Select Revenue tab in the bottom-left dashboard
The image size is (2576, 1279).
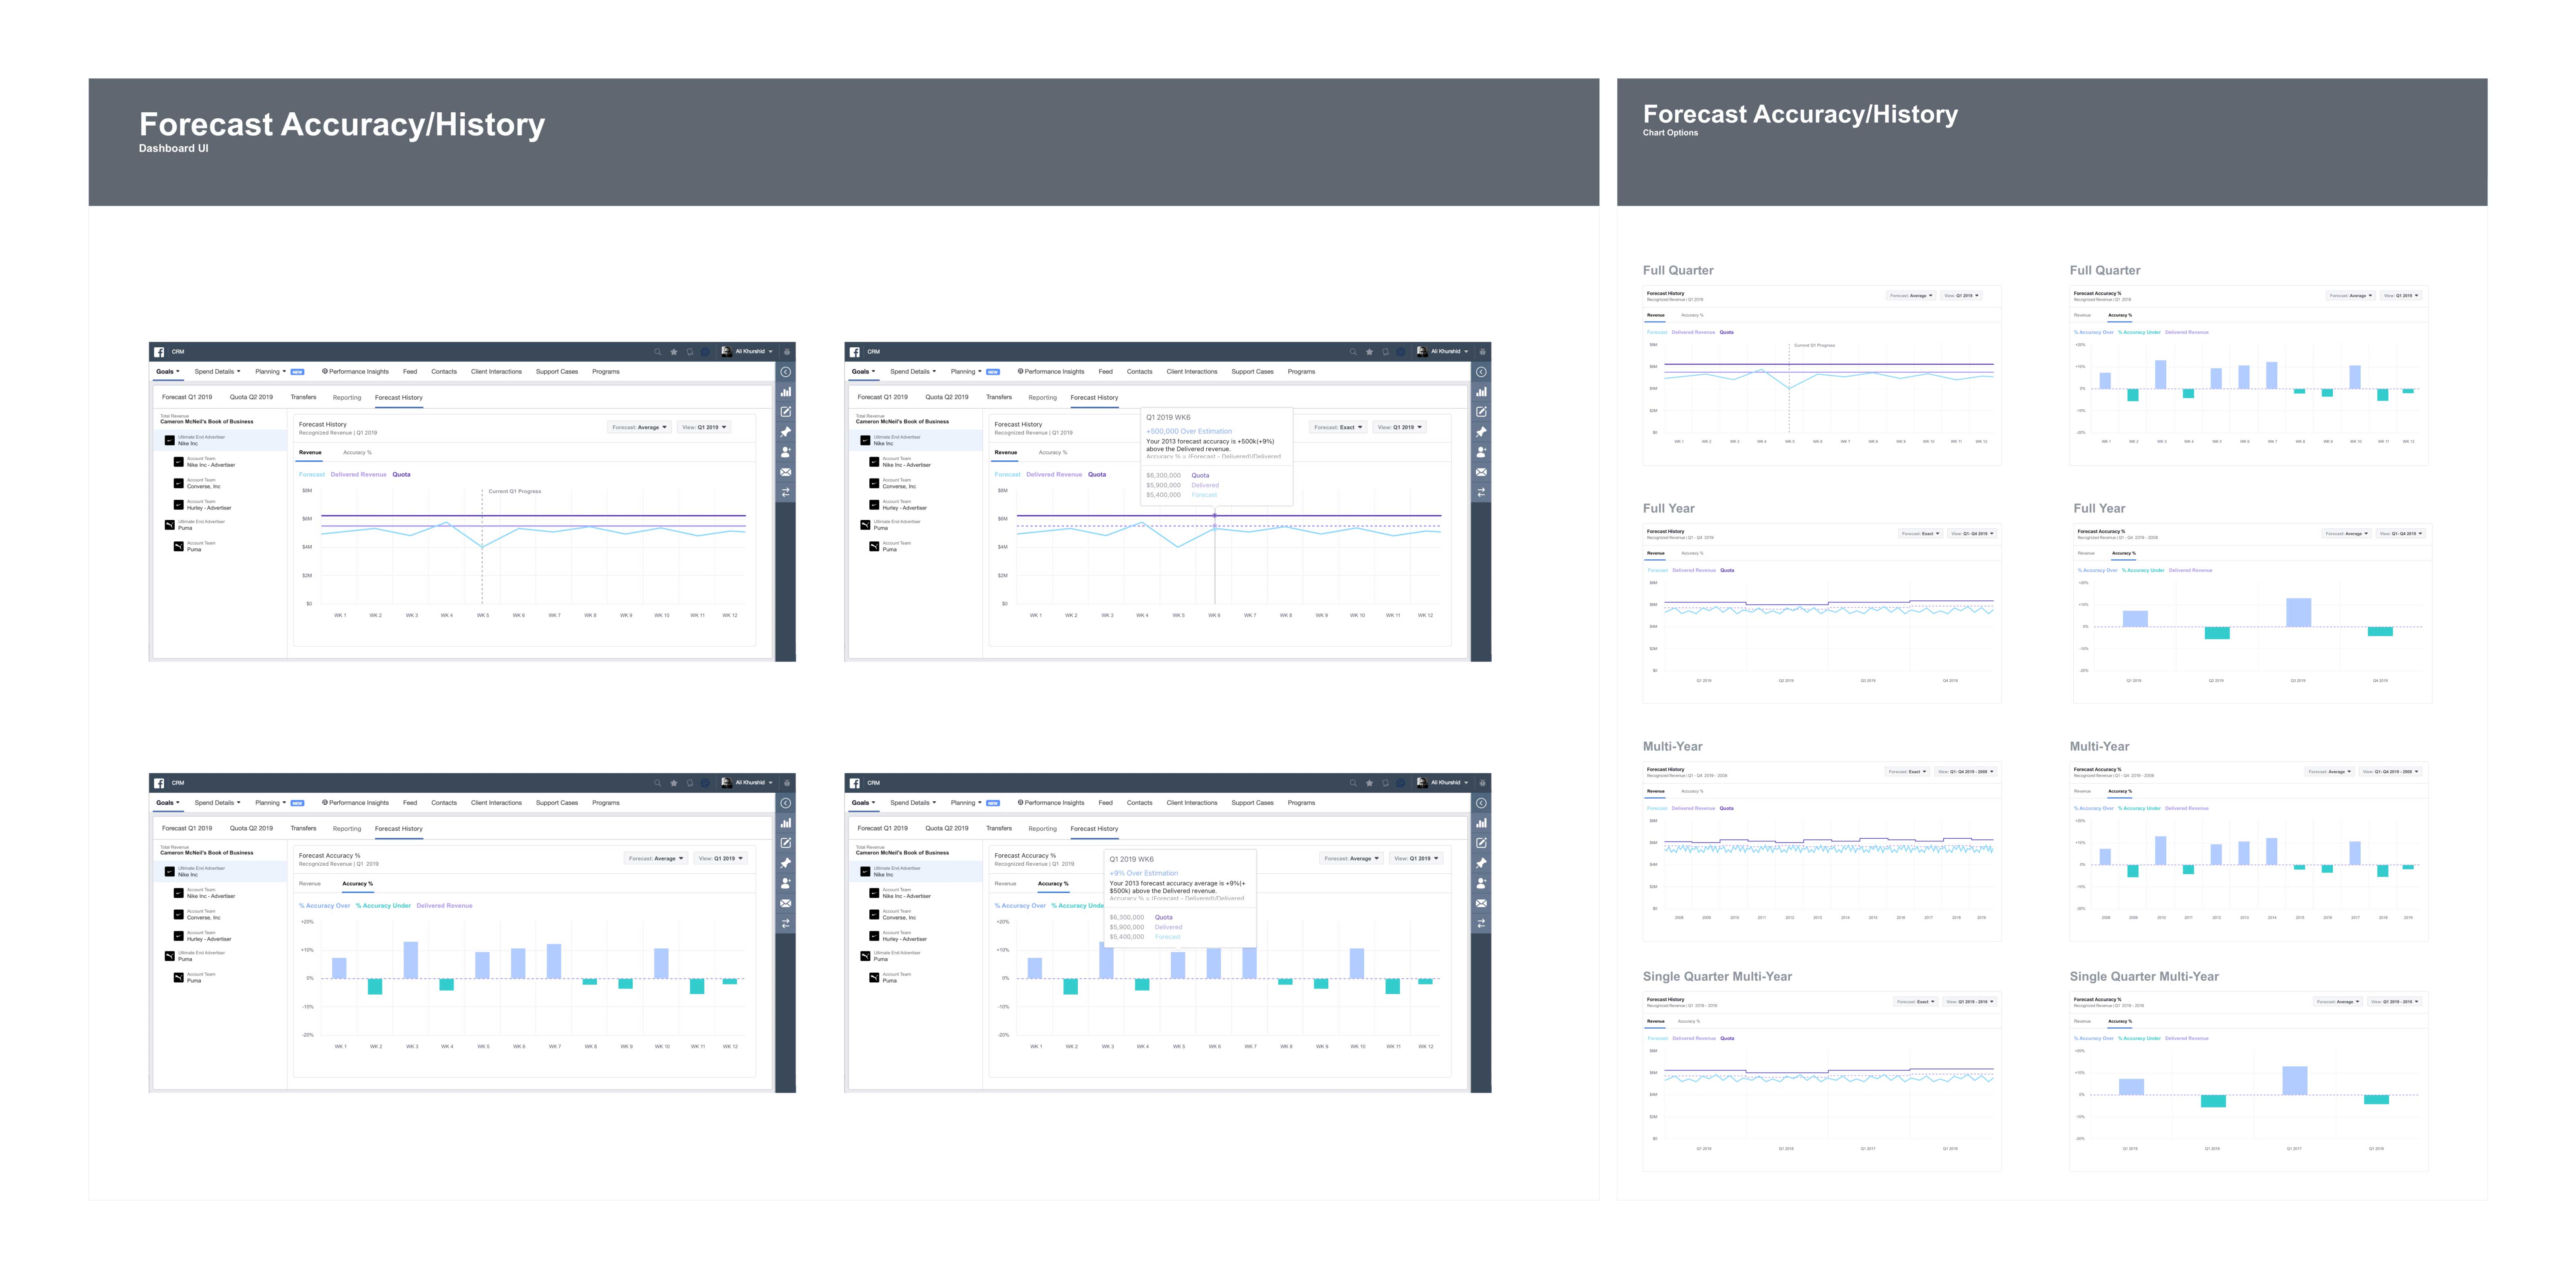(310, 884)
